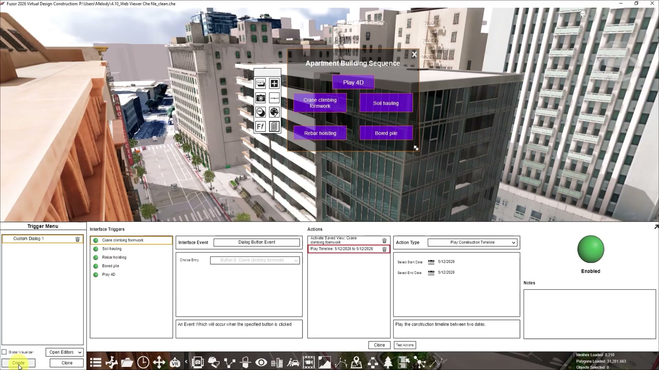Open the flowchart diagram icon
Image resolution: width=659 pixels, height=370 pixels.
372,362
